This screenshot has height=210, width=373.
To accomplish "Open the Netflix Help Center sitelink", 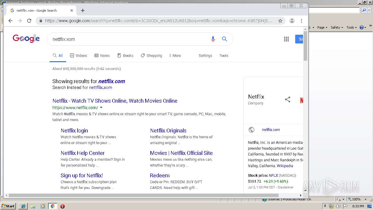I will tap(82, 153).
